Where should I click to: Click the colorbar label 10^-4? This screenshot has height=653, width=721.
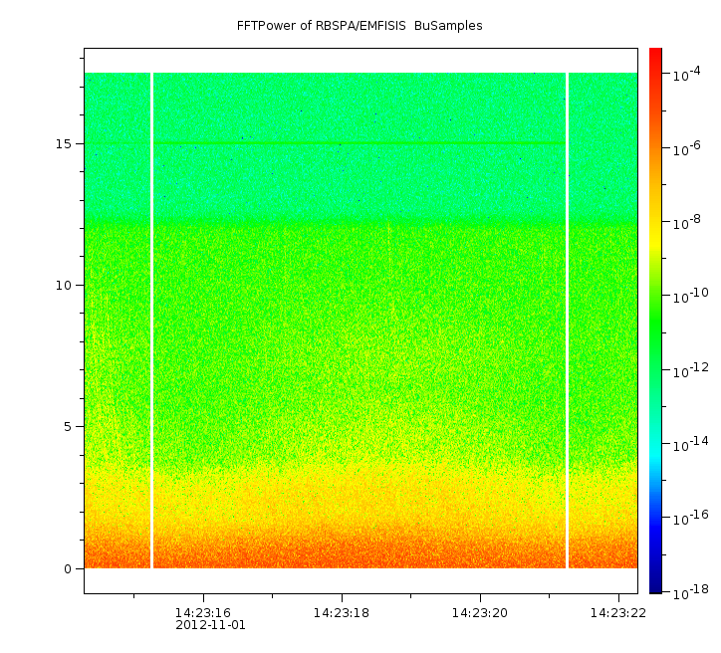point(687,74)
